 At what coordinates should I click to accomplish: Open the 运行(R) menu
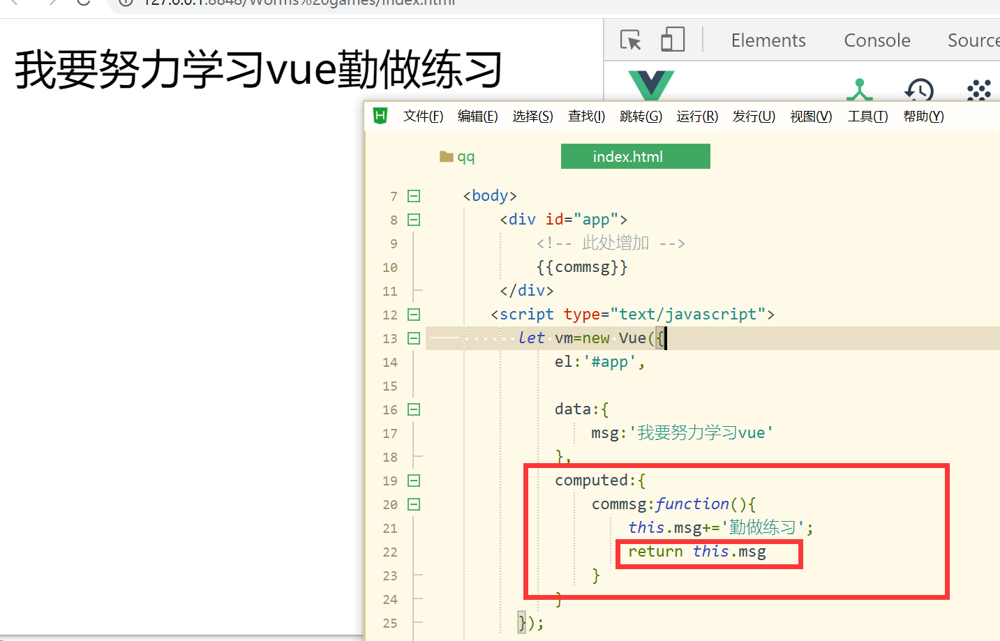click(697, 116)
